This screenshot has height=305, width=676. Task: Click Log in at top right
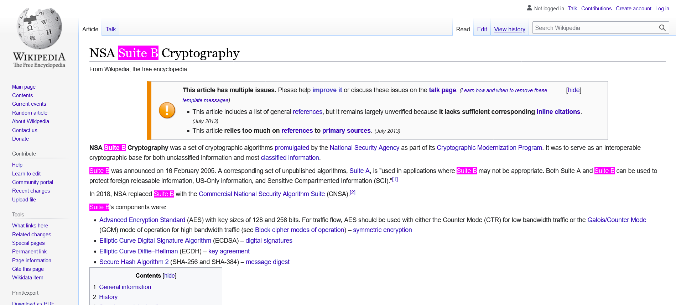(x=662, y=9)
